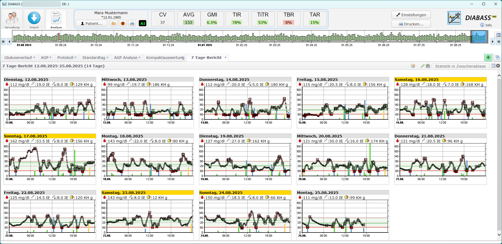Open the patient folder icon

[x=114, y=24]
